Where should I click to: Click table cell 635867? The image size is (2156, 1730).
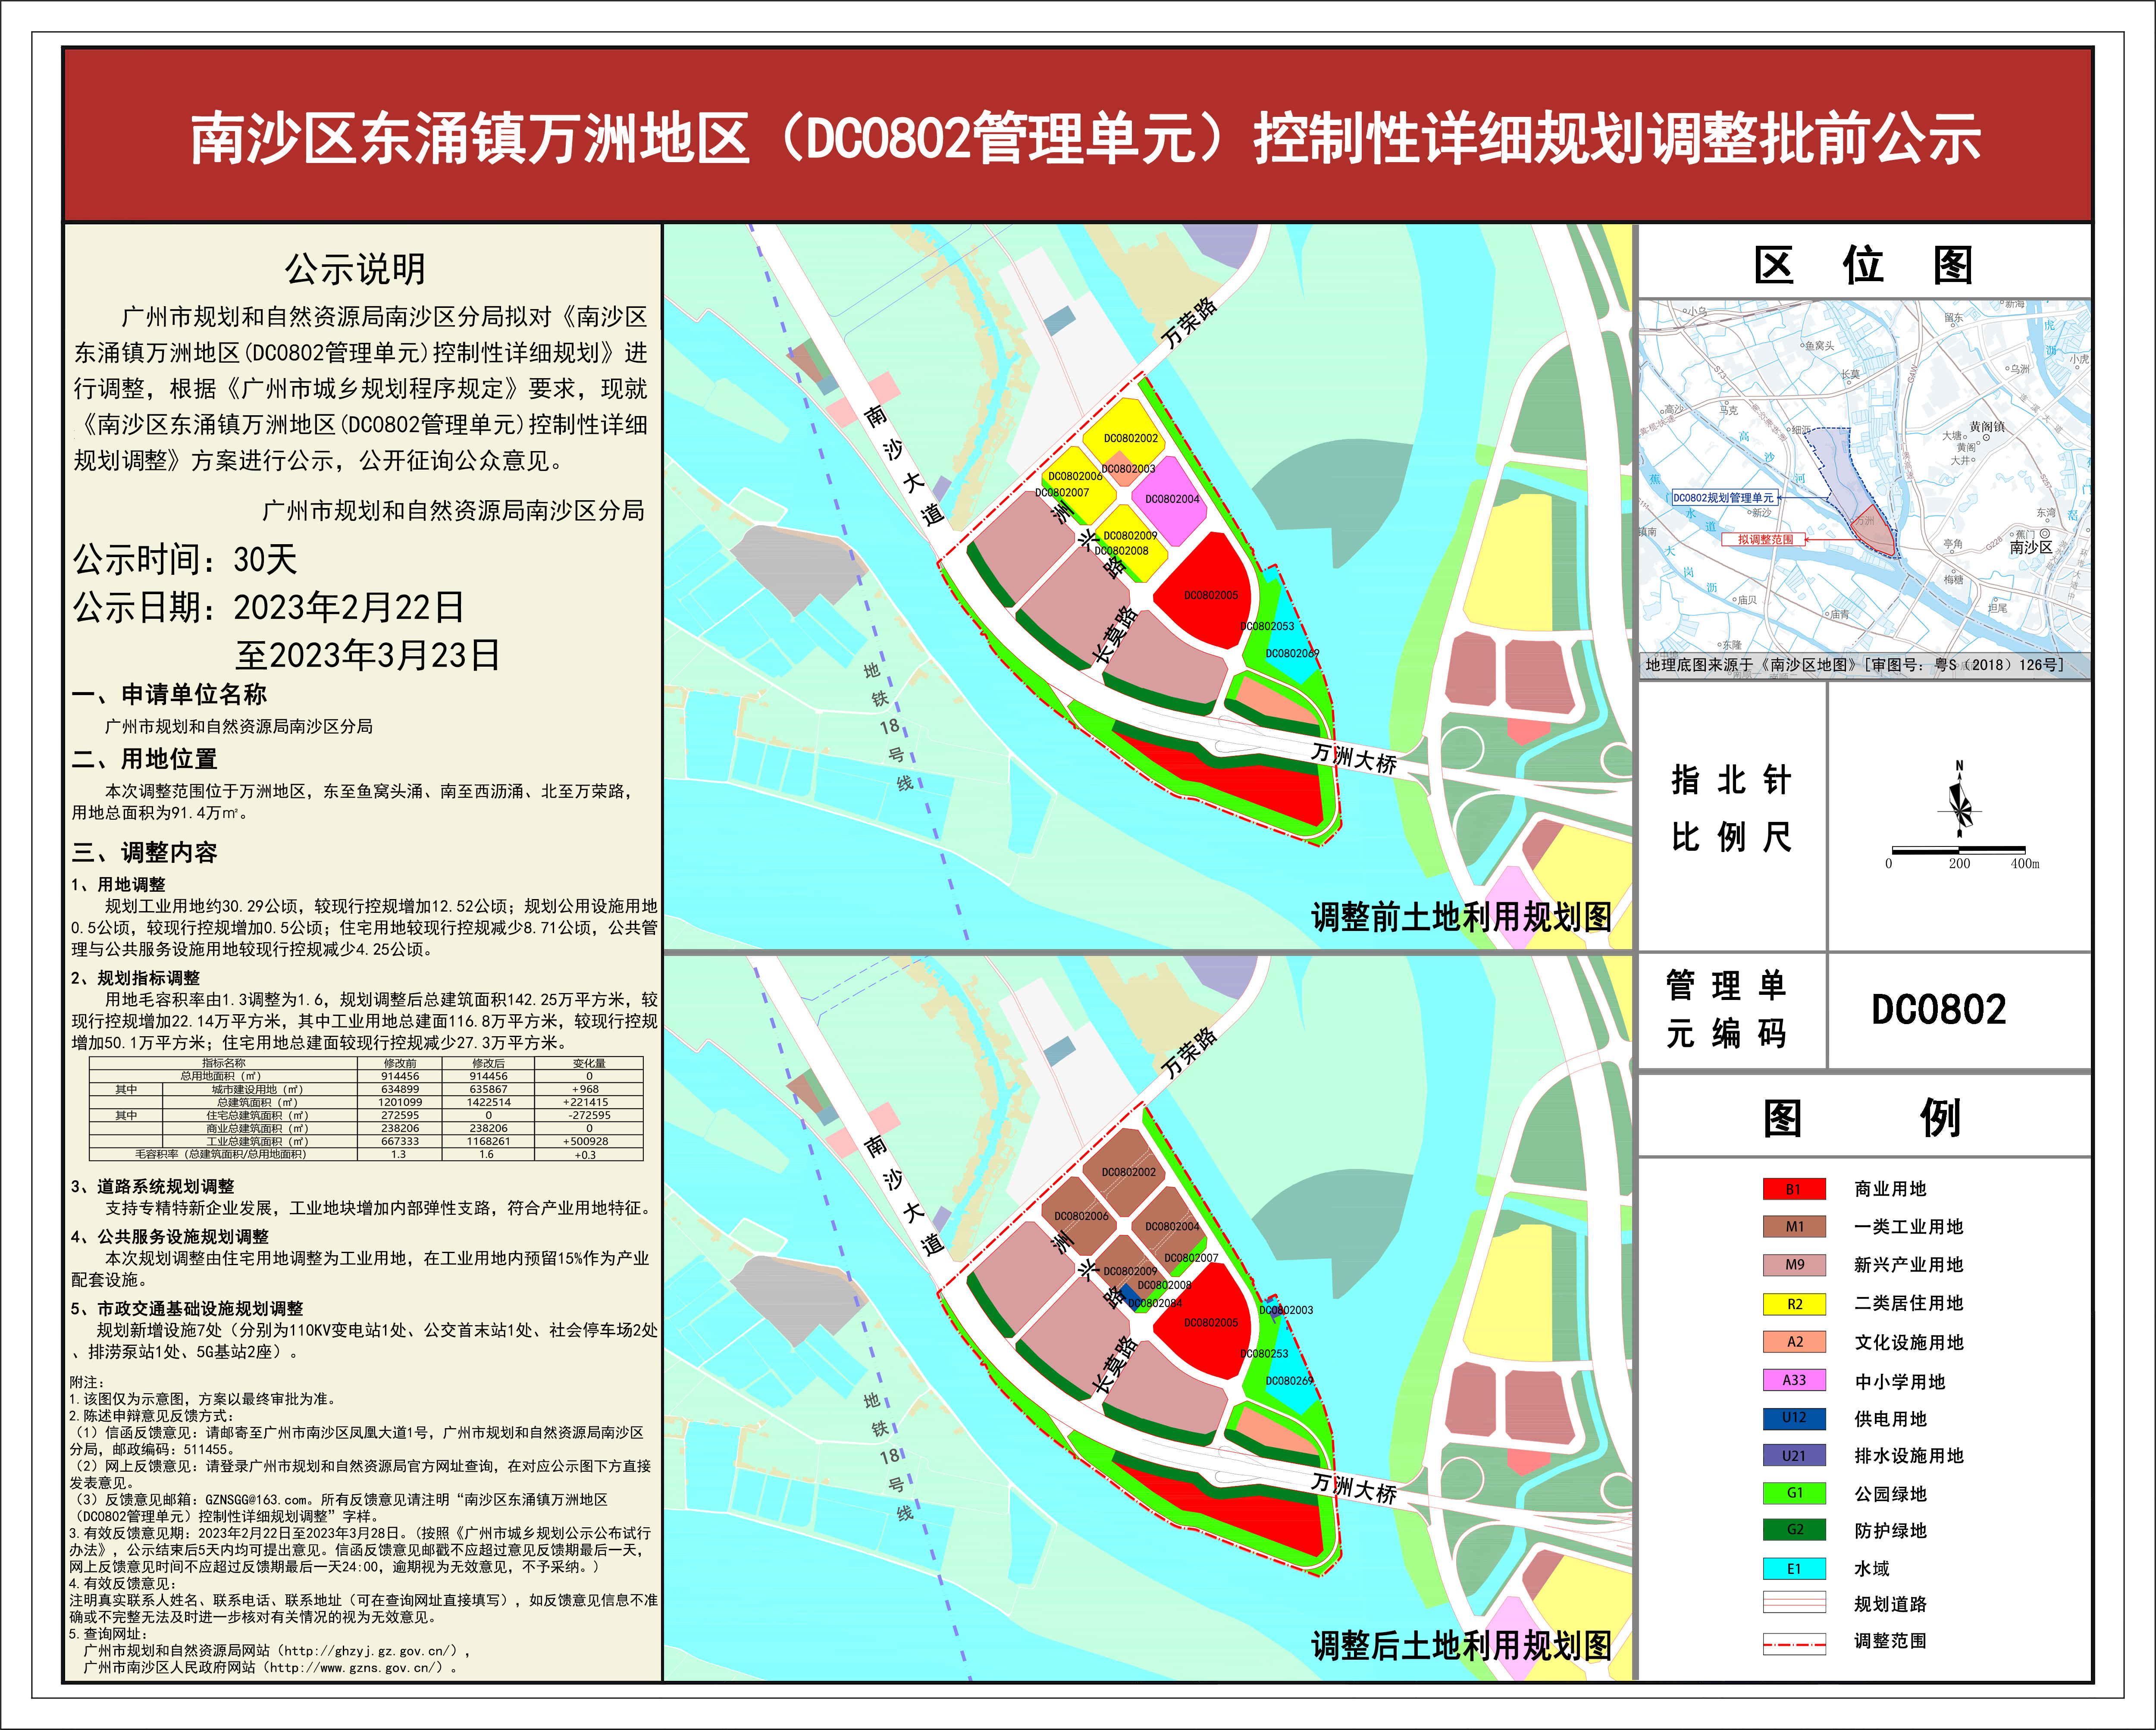[488, 1089]
